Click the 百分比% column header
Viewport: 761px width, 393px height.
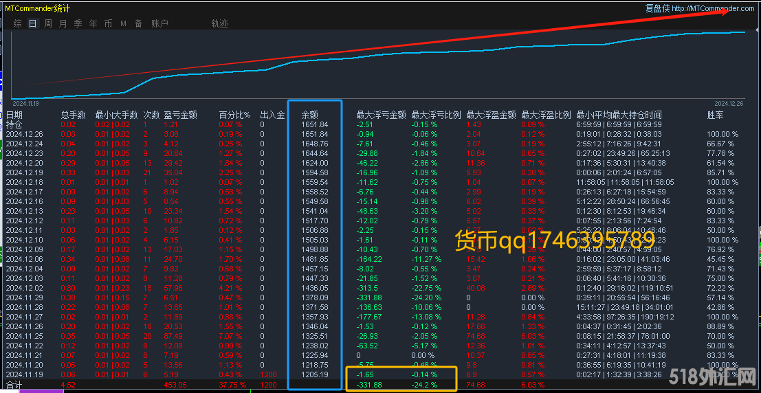tap(234, 115)
